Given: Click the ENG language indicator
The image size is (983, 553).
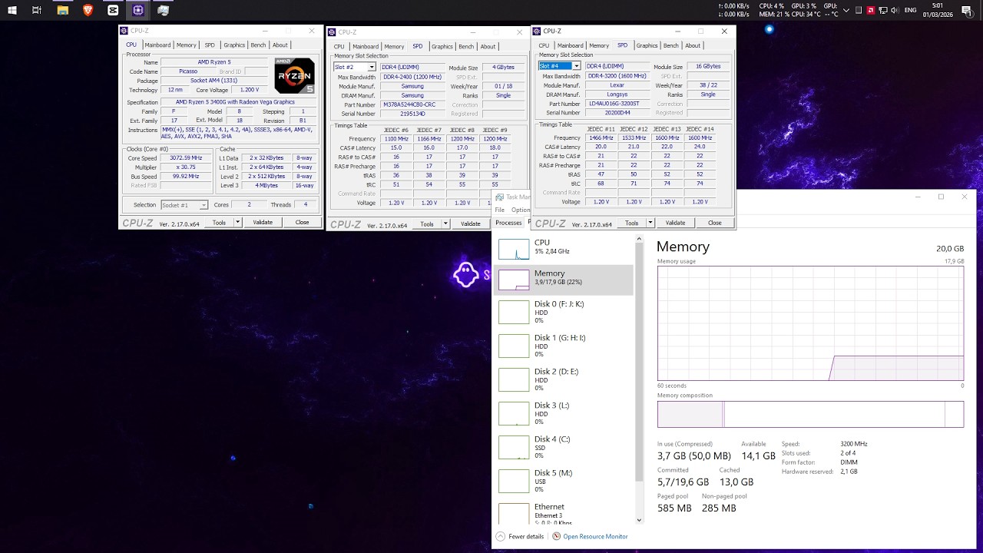Looking at the screenshot, I should (x=911, y=10).
